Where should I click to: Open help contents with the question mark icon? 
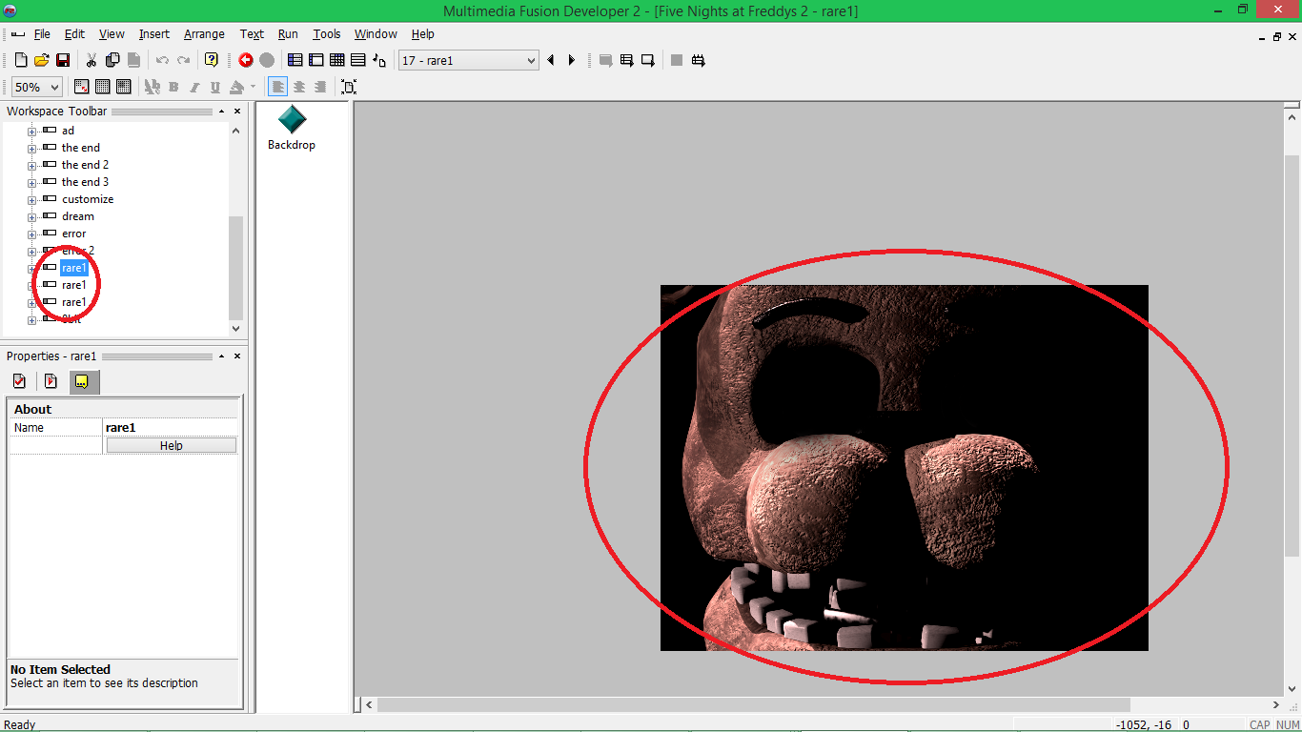[x=212, y=60]
